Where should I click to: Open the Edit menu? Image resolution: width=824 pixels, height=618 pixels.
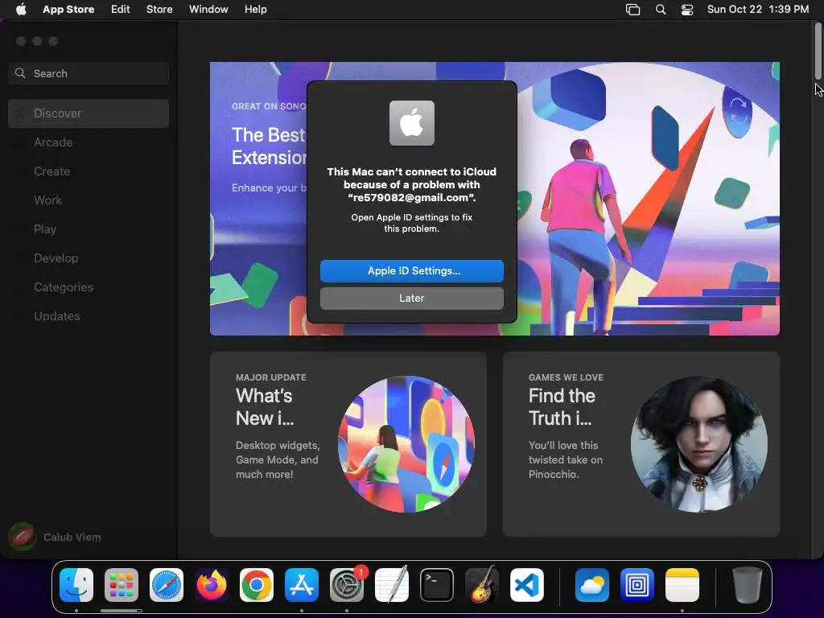pos(121,10)
